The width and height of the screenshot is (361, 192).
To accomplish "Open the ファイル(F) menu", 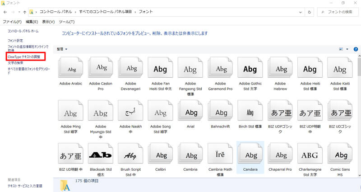I will tap(12, 22).
